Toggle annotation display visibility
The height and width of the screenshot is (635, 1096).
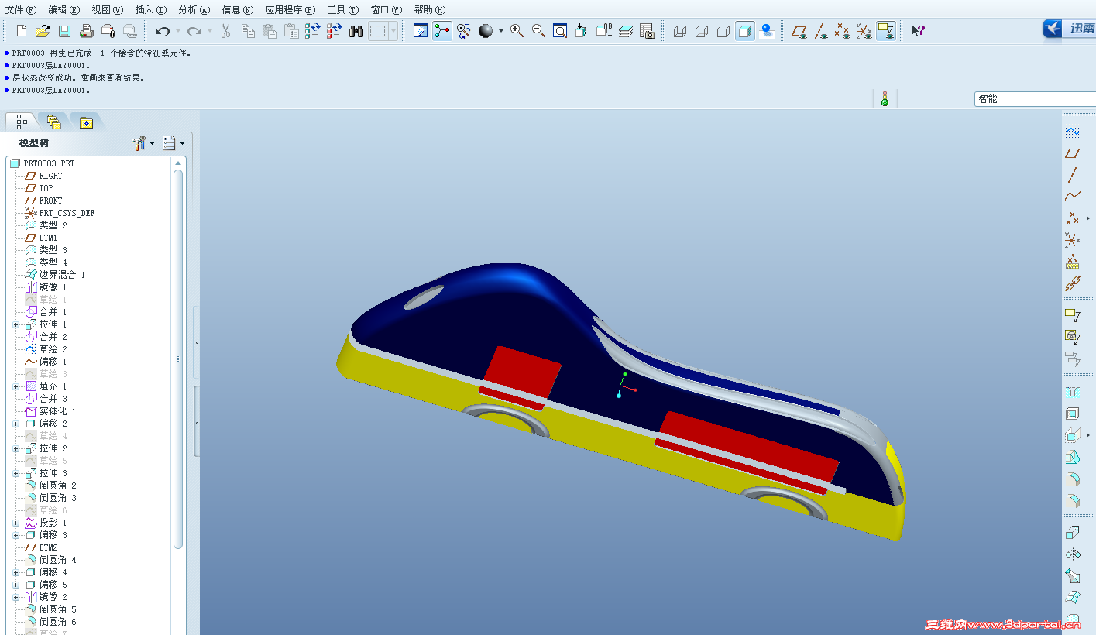coord(886,31)
